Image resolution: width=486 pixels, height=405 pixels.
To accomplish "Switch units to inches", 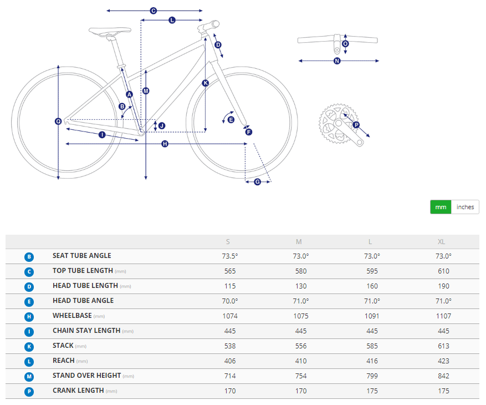I will click(x=465, y=207).
